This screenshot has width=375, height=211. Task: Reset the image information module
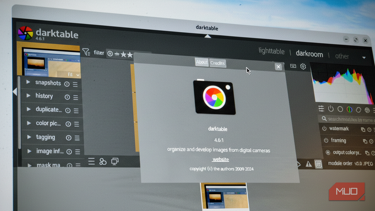[69, 152]
